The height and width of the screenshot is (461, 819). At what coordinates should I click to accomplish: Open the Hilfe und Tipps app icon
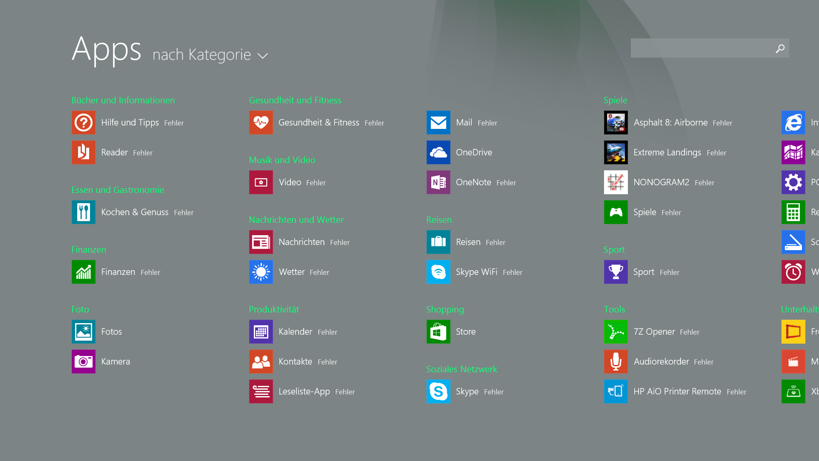click(83, 123)
